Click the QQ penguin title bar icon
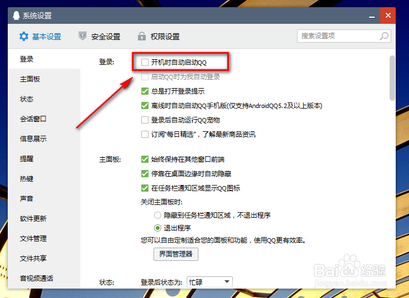This screenshot has width=409, height=298. pos(16,16)
